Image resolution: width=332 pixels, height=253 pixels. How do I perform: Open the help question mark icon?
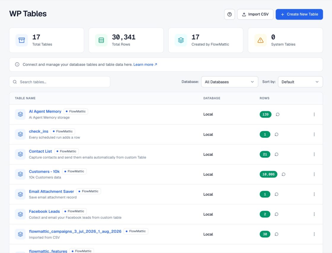pyautogui.click(x=229, y=15)
